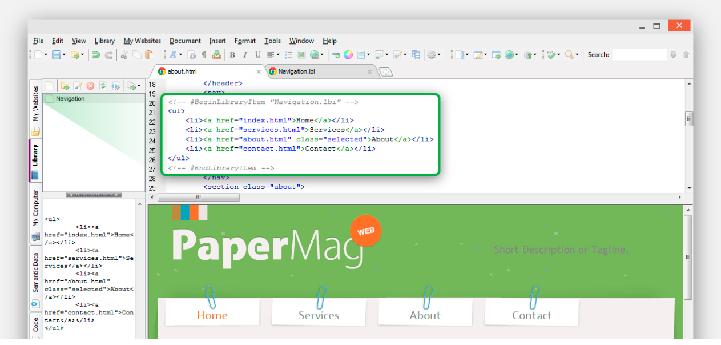
Task: Close the Navigation.lbi tab
Action: [369, 72]
